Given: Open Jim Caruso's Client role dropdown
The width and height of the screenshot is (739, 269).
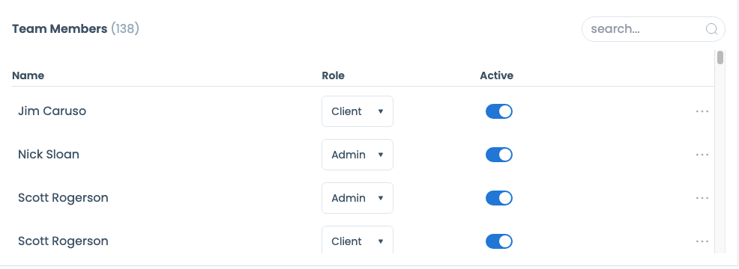Looking at the screenshot, I should pos(358,111).
